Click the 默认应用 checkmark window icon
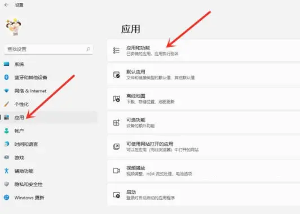The width and height of the screenshot is (300, 214). [x=117, y=74]
